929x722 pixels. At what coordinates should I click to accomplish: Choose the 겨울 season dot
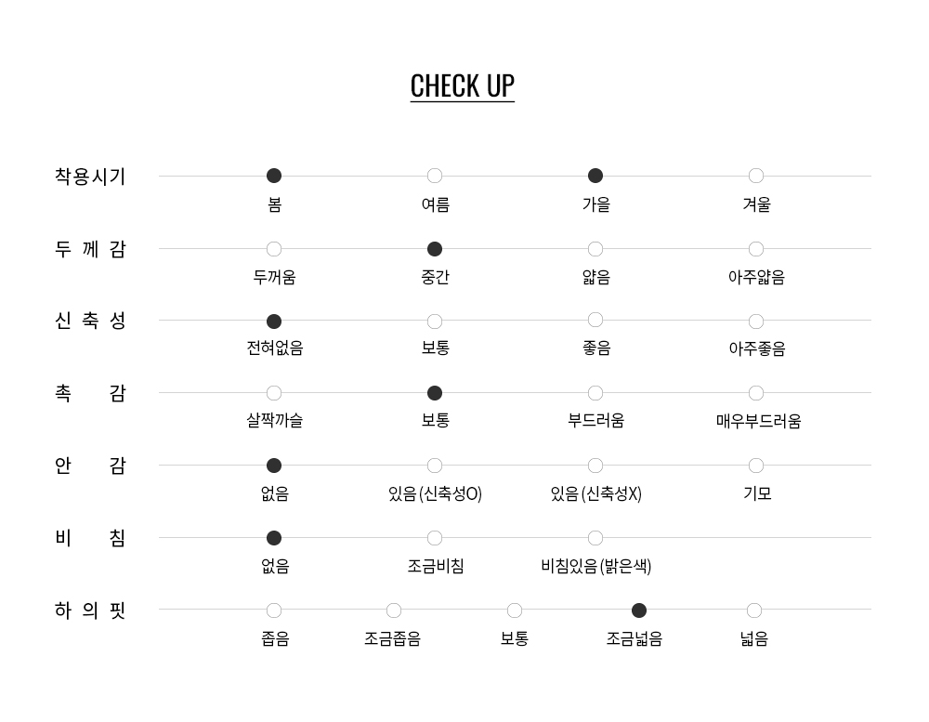[x=756, y=176]
